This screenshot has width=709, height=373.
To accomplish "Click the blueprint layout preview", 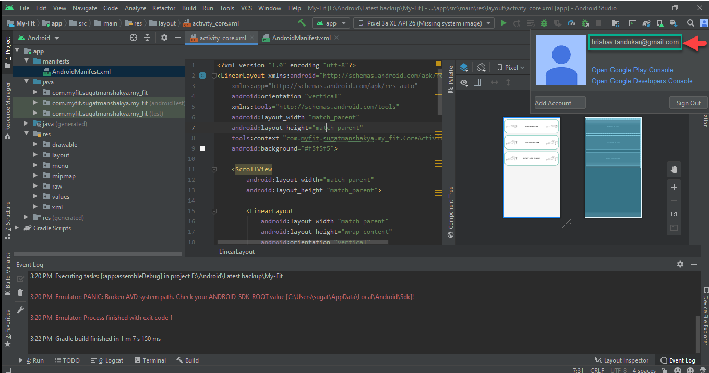I will click(613, 167).
